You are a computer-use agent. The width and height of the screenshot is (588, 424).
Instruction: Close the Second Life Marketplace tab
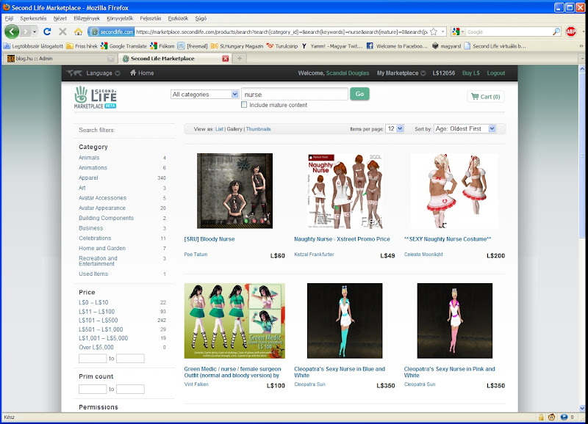pyautogui.click(x=226, y=59)
